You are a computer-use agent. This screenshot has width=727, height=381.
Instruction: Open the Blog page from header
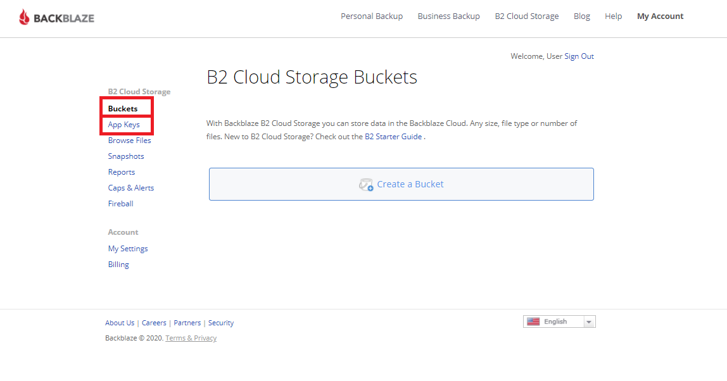[581, 16]
